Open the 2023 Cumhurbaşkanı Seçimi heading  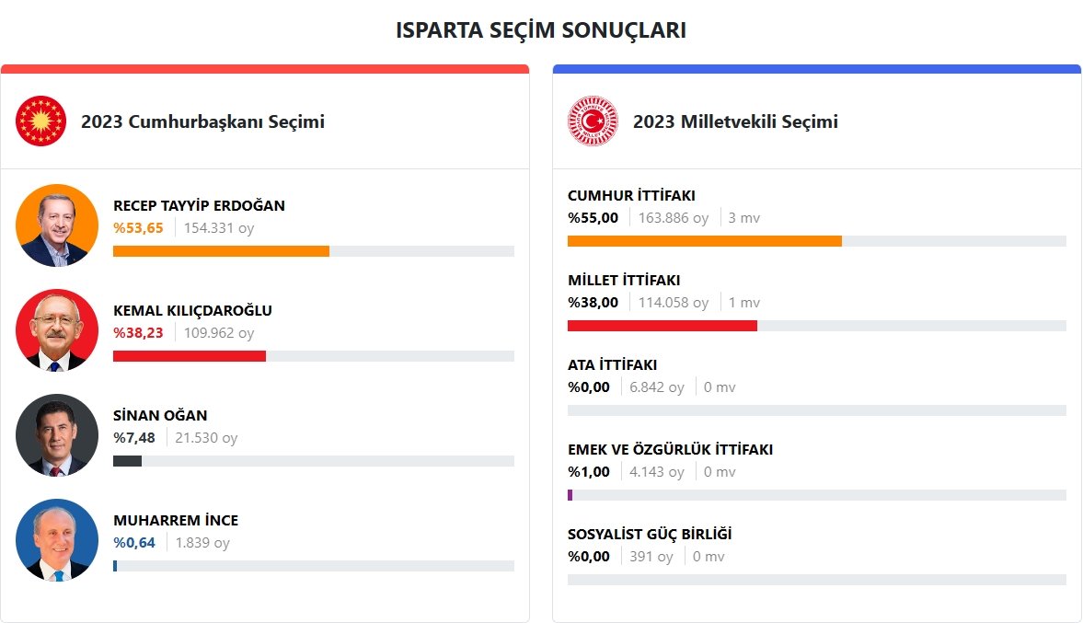pos(202,121)
